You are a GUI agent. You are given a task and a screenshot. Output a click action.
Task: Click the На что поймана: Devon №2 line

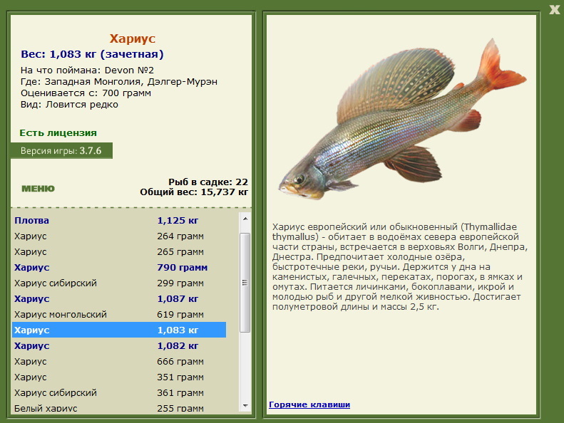point(87,70)
